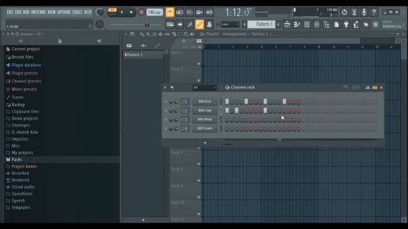Mute the 808 Clap channel LED
Screen dimensions: 408x229
[x=166, y=111]
